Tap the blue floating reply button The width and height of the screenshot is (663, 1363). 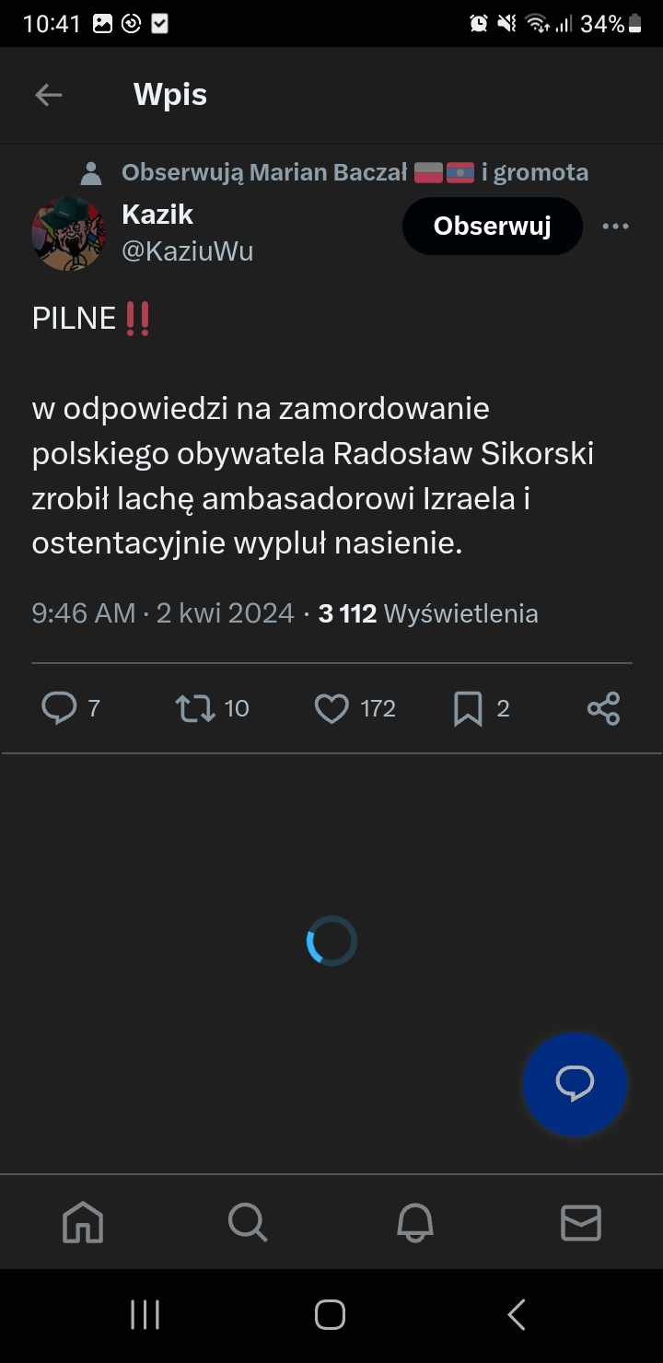coord(575,1084)
